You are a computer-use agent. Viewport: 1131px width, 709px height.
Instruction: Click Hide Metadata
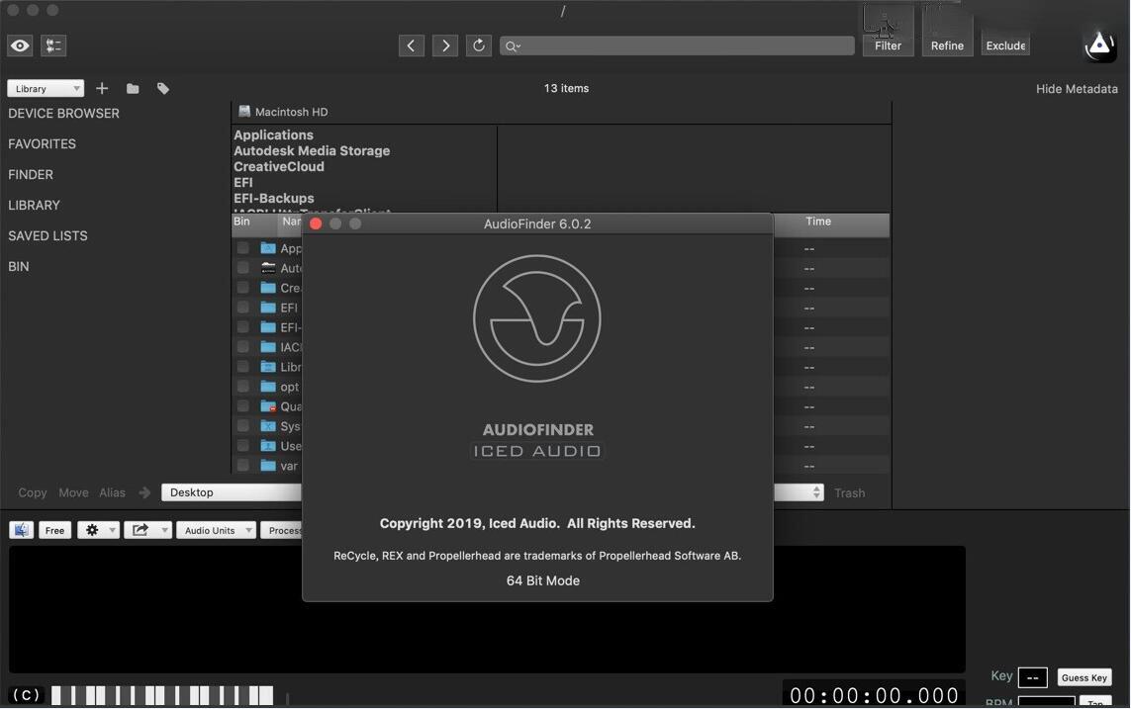pos(1077,89)
